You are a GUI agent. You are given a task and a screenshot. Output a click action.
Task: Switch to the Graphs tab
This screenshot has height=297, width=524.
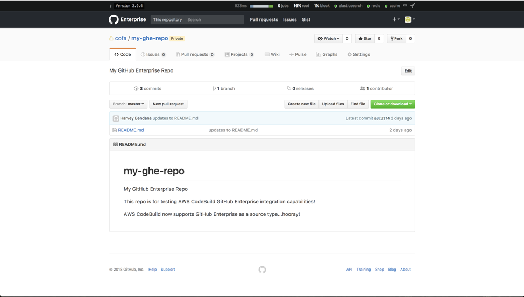point(327,54)
